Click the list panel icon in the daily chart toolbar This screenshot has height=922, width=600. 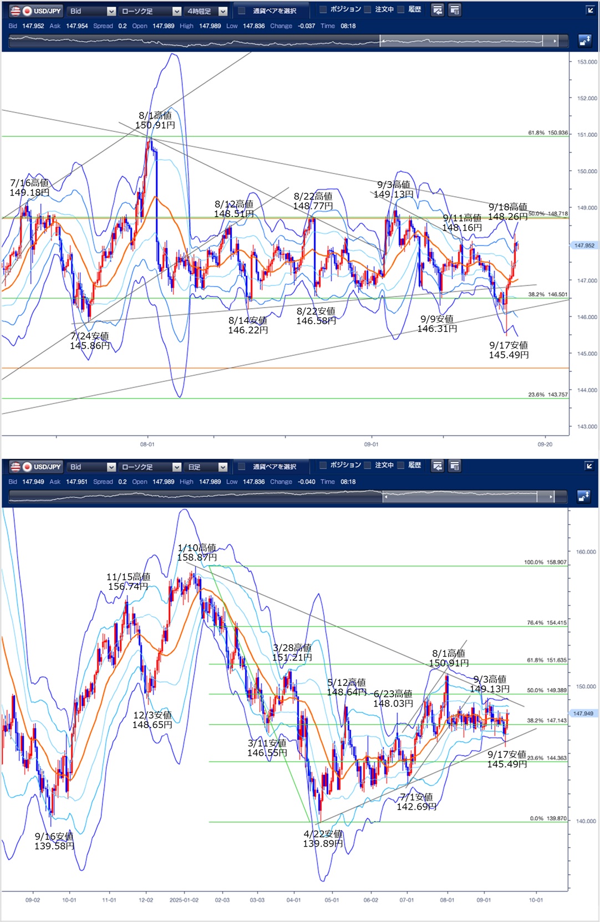click(x=455, y=466)
